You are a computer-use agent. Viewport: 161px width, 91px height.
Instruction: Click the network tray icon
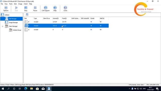tap(138, 89)
